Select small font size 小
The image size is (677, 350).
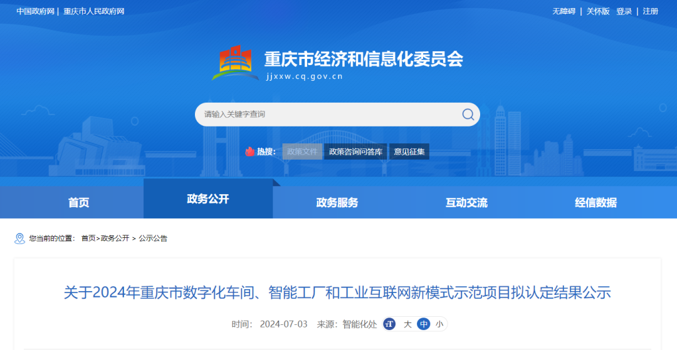tap(439, 324)
